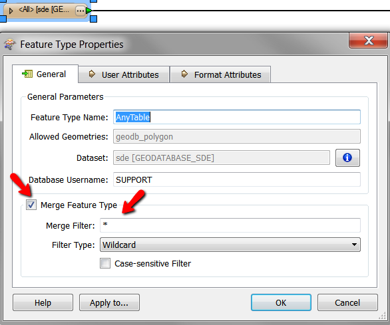This screenshot has width=390, height=325.
Task: Click the Help button
Action: point(43,302)
